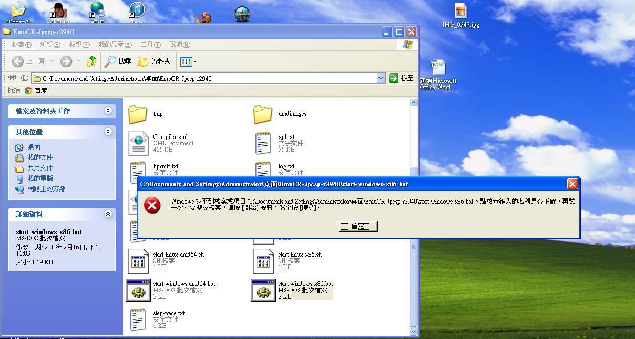
Task: Open the 我的最愛(A) menu
Action: (115, 45)
